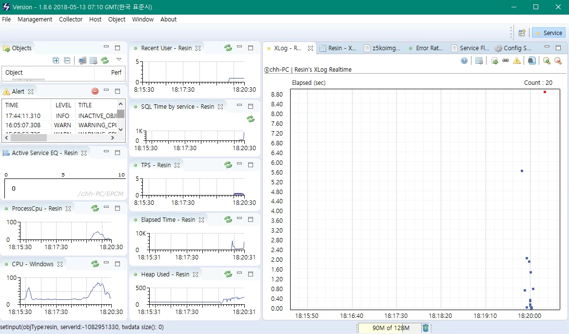Click the warning triangle icon in XLog toolbar
Viewport: 569px width, 334px height.
(x=517, y=60)
